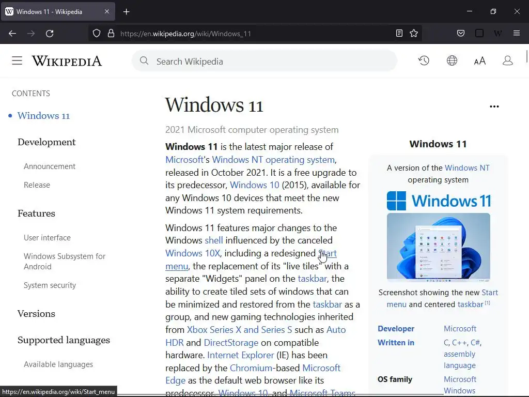Go to Release in contents
Viewport: 529px width, 397px height.
[37, 185]
